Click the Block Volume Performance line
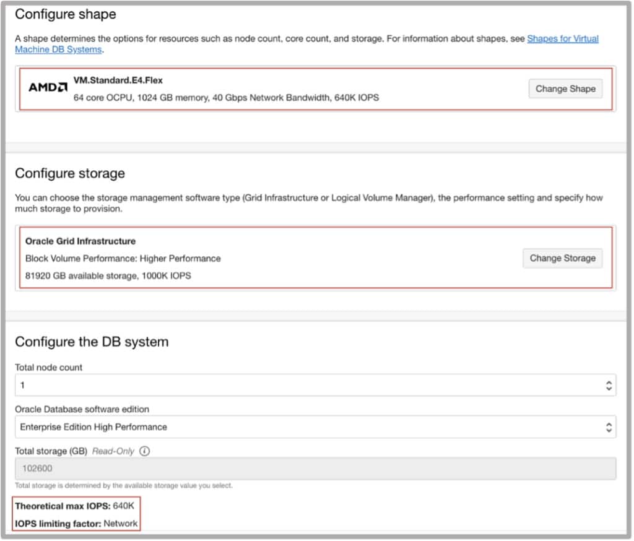 pyautogui.click(x=123, y=258)
